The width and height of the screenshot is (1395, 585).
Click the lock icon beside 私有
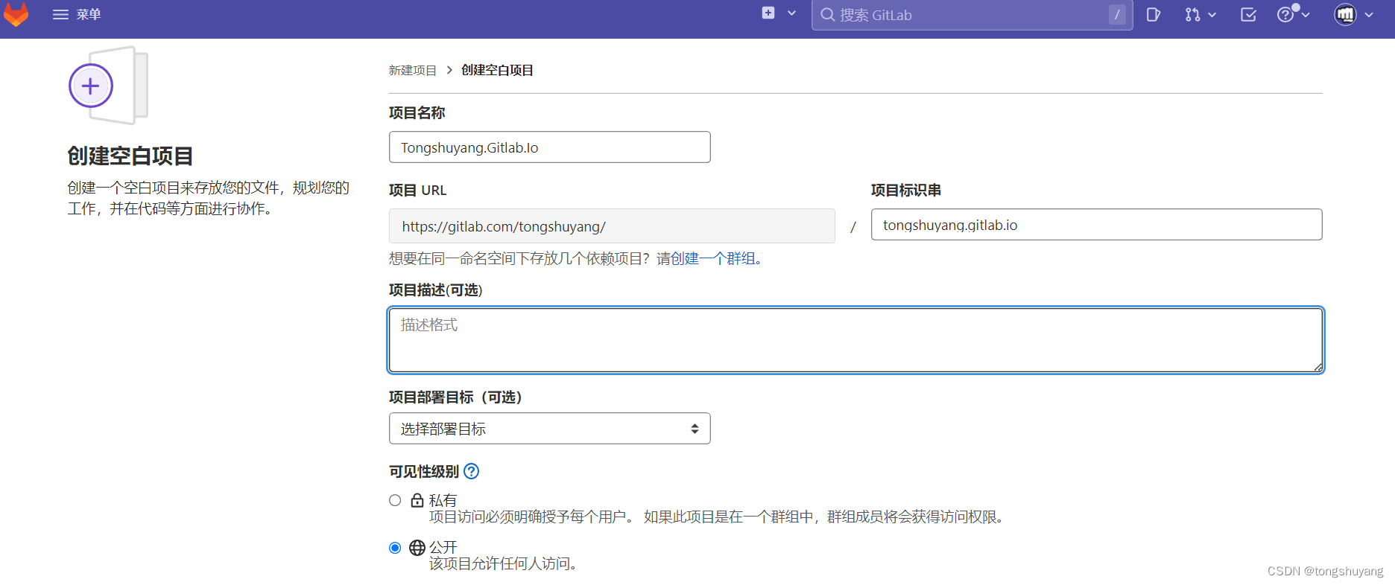click(417, 500)
